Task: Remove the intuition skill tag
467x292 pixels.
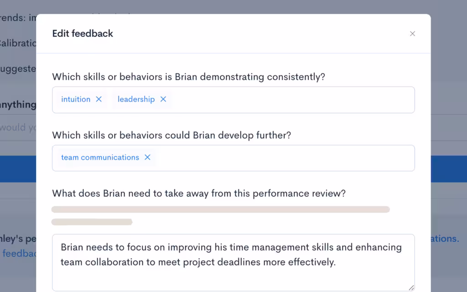Action: point(99,99)
